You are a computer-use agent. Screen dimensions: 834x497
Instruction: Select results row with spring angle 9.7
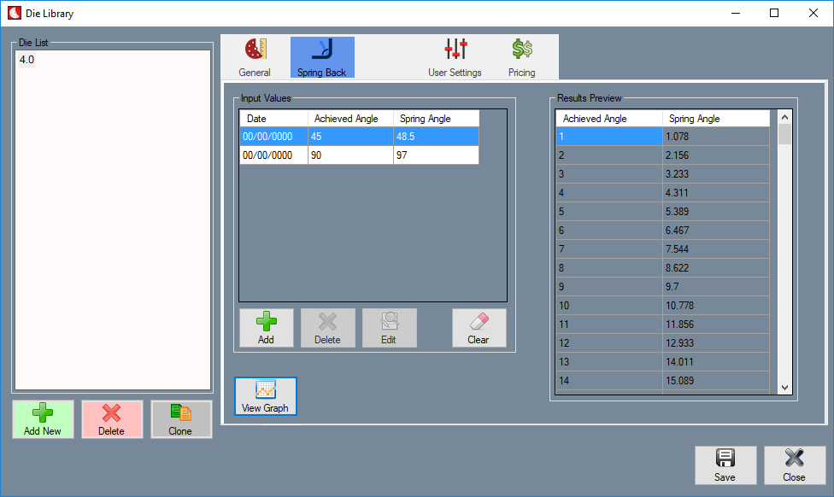tap(662, 287)
